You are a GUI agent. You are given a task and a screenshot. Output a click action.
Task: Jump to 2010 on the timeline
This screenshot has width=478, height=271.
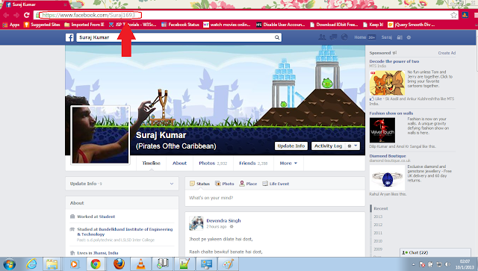[378, 241]
